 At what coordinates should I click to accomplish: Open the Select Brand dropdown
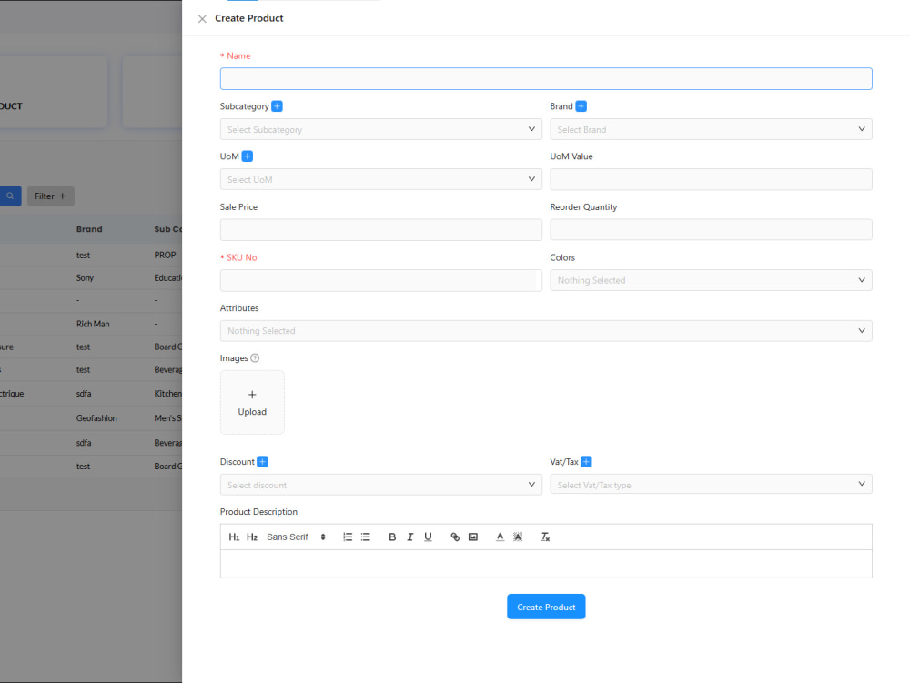711,129
